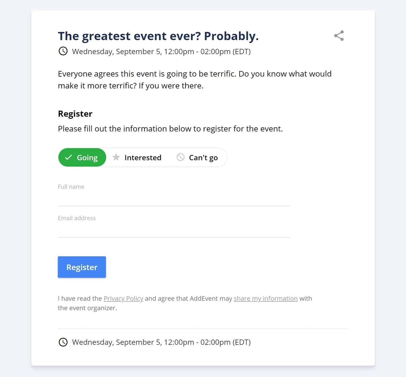406x377 pixels.
Task: Click the blue Register button
Action: (82, 267)
